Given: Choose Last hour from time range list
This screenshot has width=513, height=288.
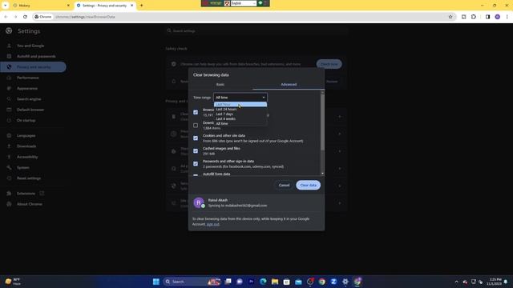Looking at the screenshot, I should click(x=240, y=105).
